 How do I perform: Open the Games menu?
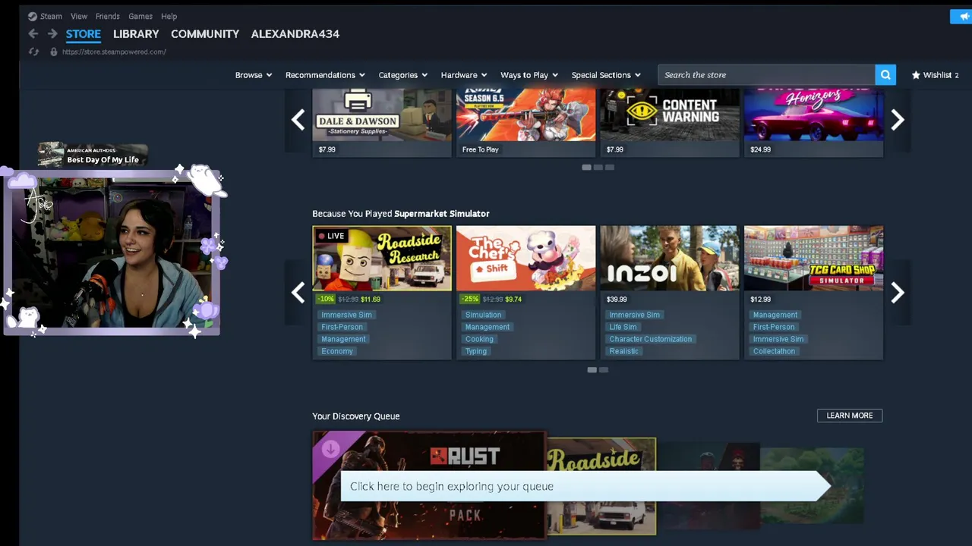(140, 16)
